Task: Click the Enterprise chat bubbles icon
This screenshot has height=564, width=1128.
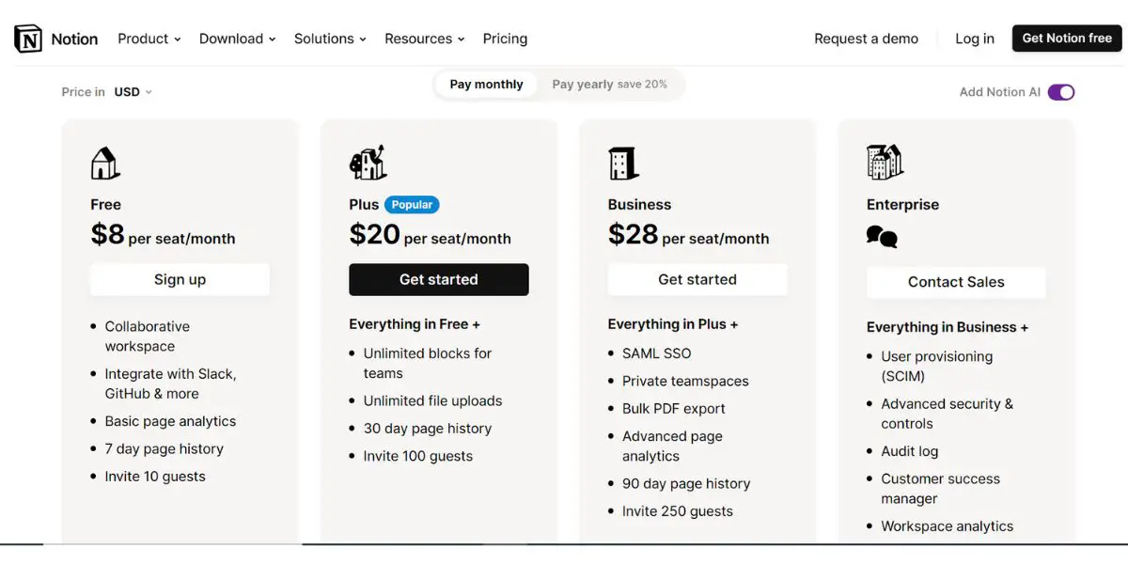Action: [x=882, y=237]
